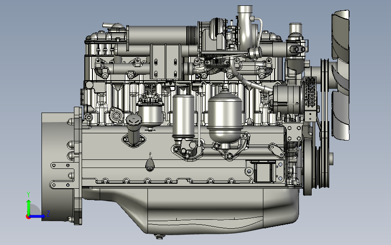Click the red origin ball of the coordinate triad

click(28, 217)
